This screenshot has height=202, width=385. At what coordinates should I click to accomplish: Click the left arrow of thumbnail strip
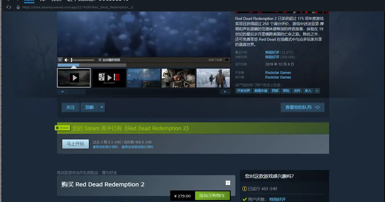click(62, 92)
